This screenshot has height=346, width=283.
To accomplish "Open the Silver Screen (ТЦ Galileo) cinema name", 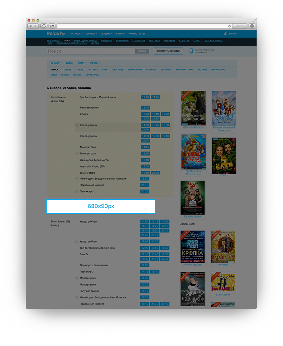I will click(x=60, y=223).
